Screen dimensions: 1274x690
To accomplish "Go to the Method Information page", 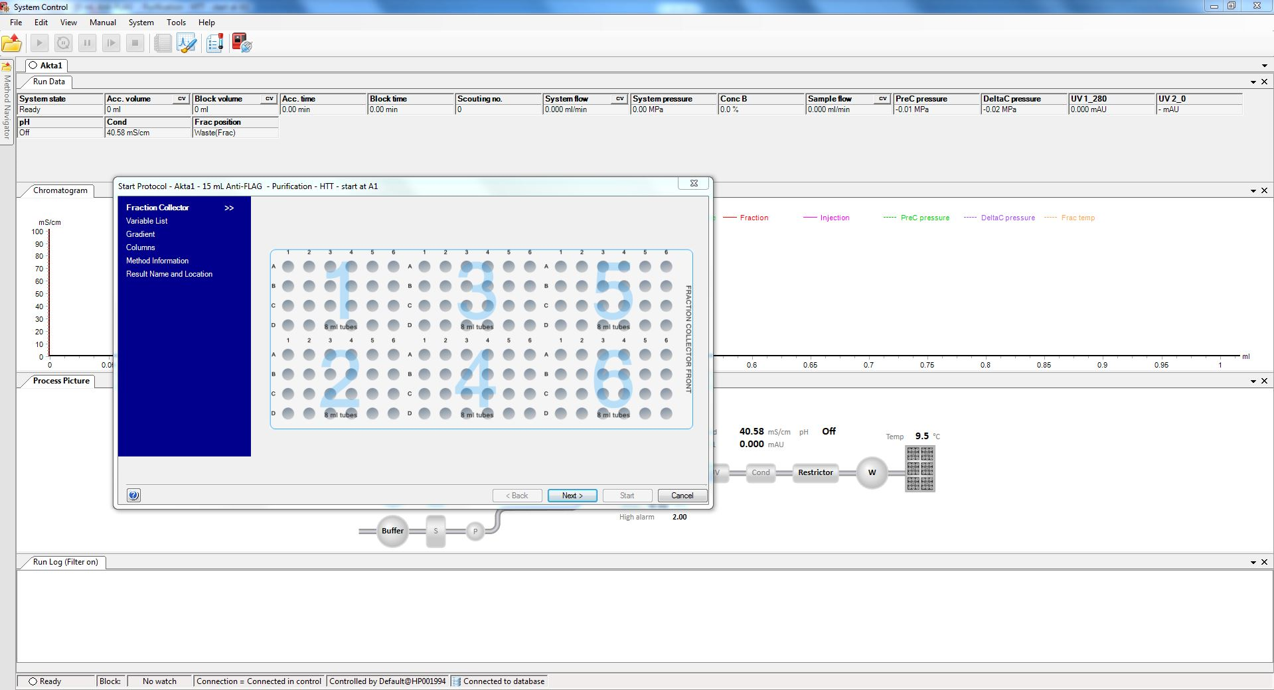I will 157,261.
